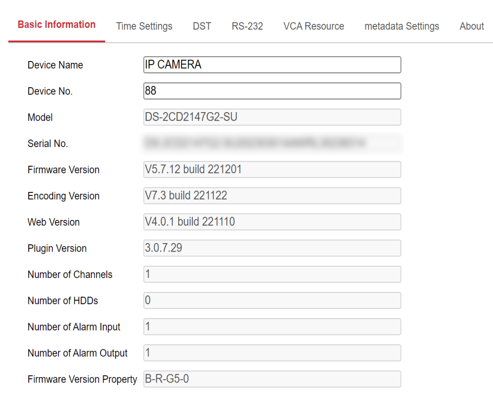Select the RS-232 tab
This screenshot has width=493, height=402.
[247, 26]
